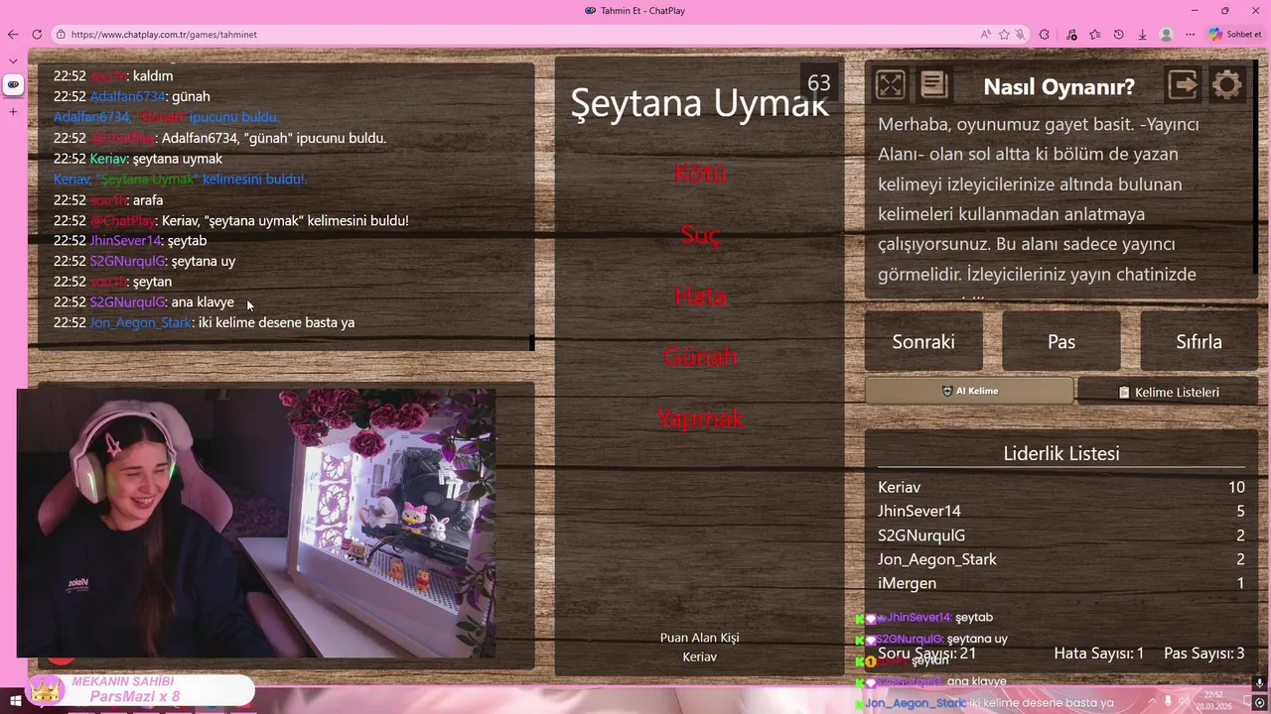Add page to favorites with star icon
This screenshot has height=714, width=1271.
pos(1004,34)
